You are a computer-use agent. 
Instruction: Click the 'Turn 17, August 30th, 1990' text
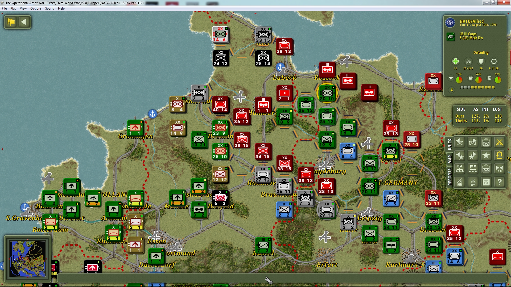coord(478,25)
